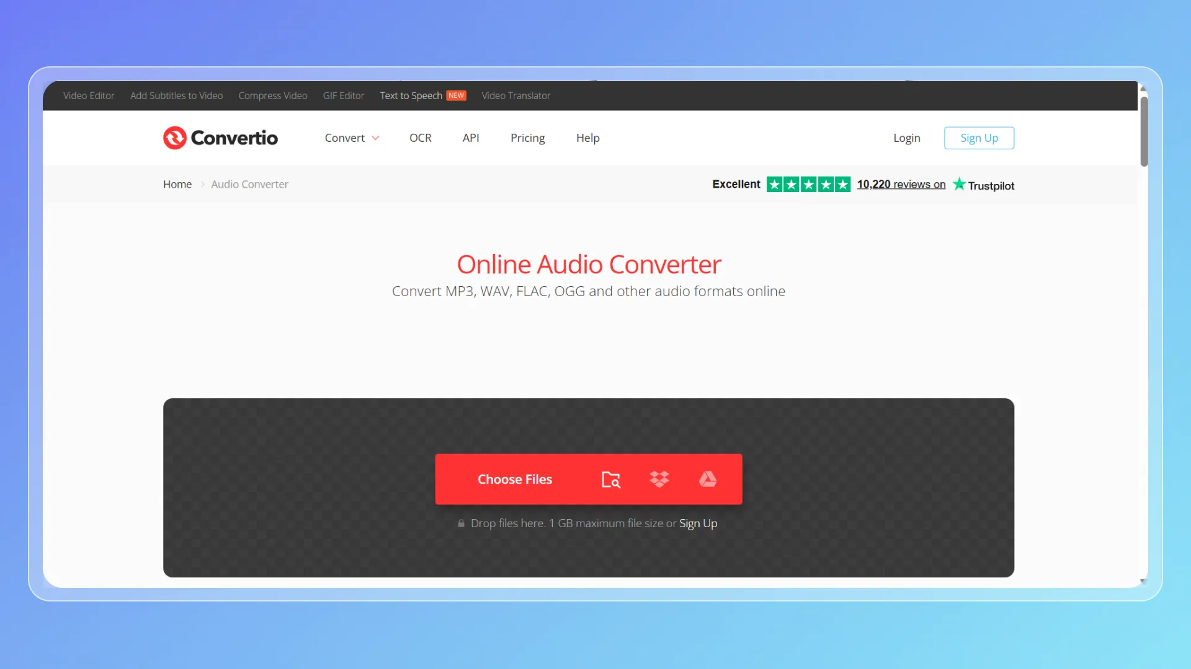Click the green Trustpilot rating stars
The width and height of the screenshot is (1191, 669).
click(808, 184)
